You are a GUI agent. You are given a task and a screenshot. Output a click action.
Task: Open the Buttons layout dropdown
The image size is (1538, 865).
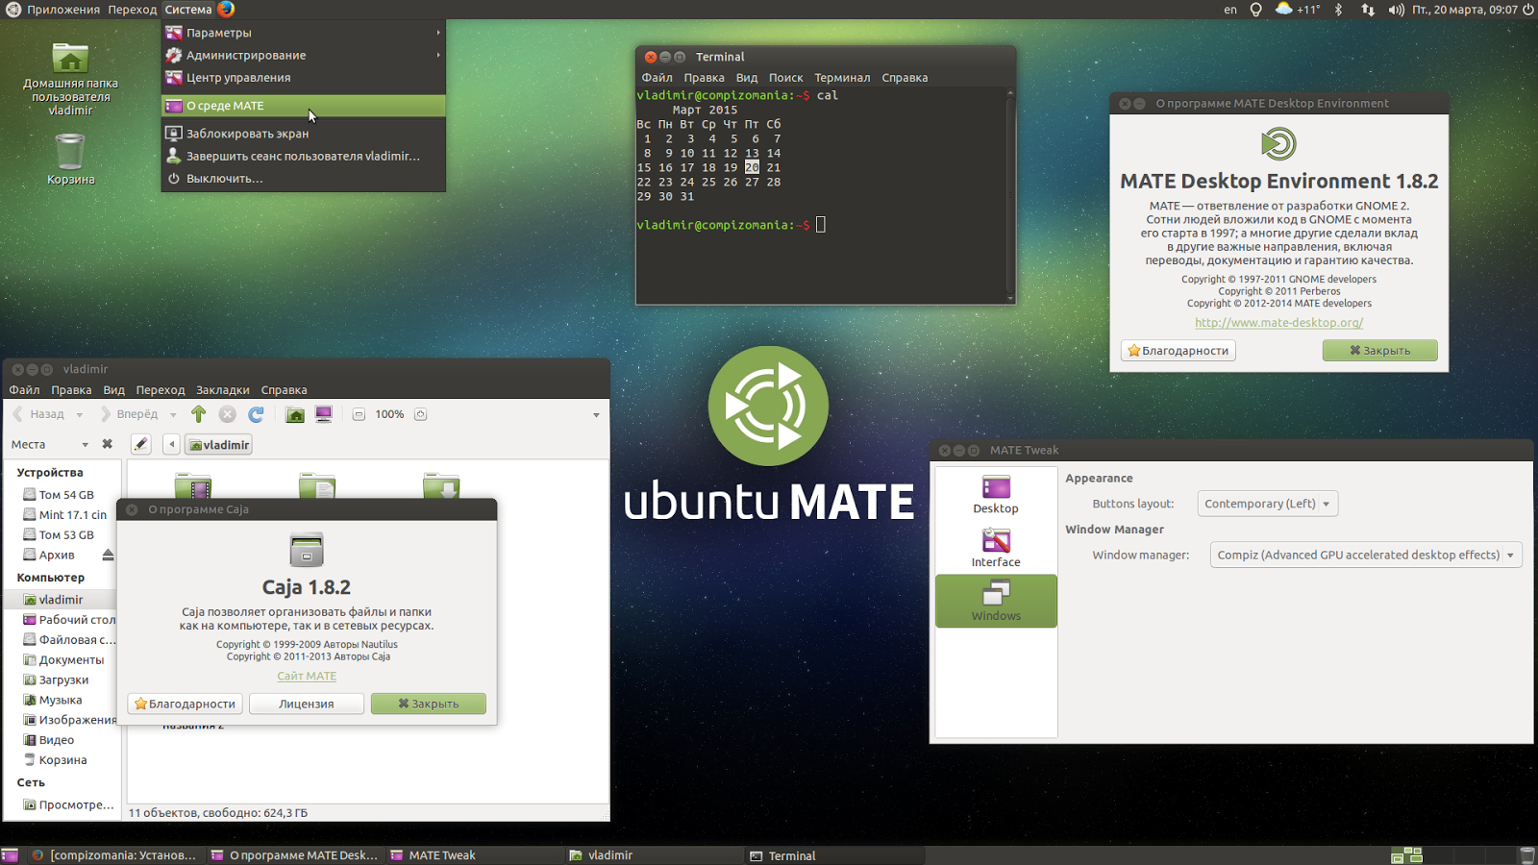click(1267, 504)
